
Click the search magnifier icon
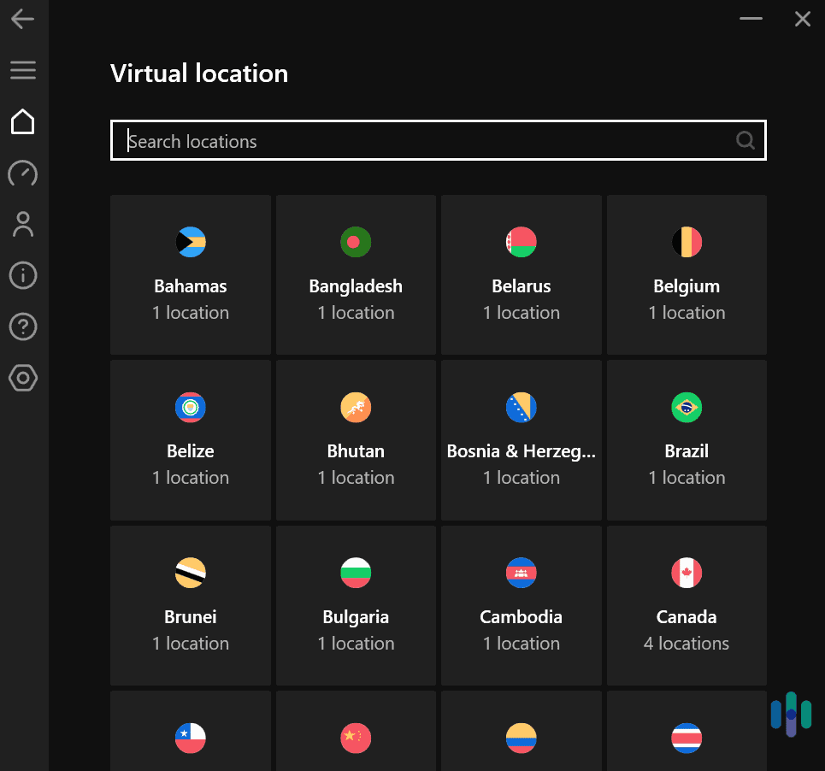(745, 140)
